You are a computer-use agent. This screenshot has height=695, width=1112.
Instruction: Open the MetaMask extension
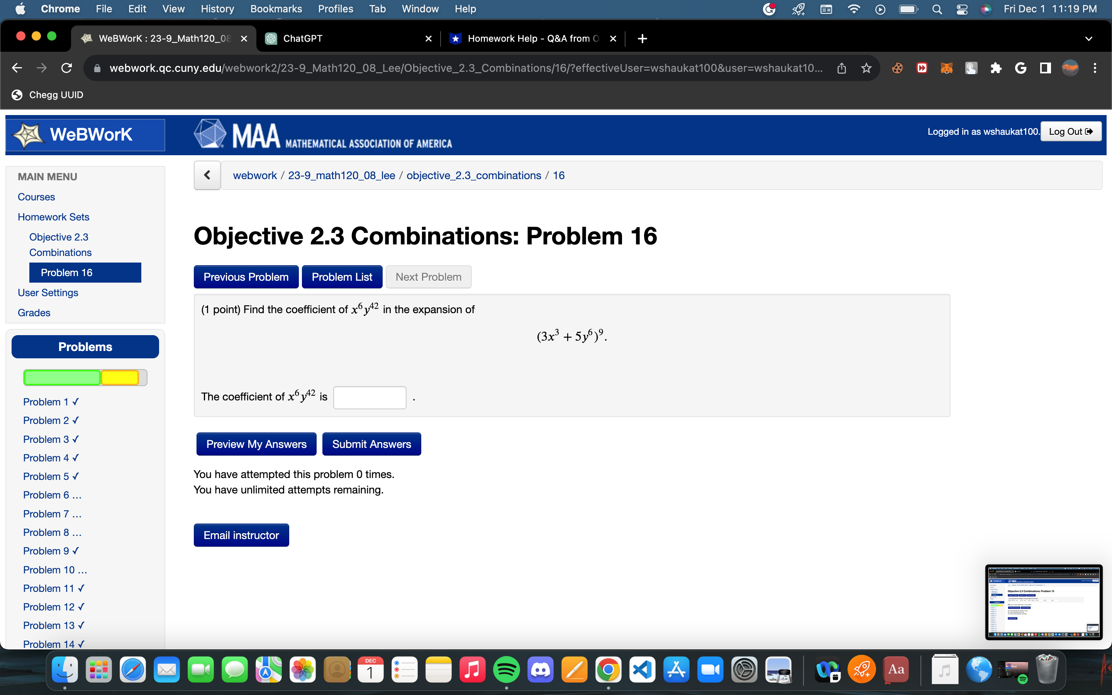[x=947, y=68]
